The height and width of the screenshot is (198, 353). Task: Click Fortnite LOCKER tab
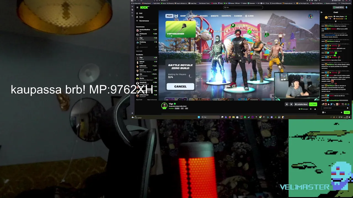(x=193, y=16)
